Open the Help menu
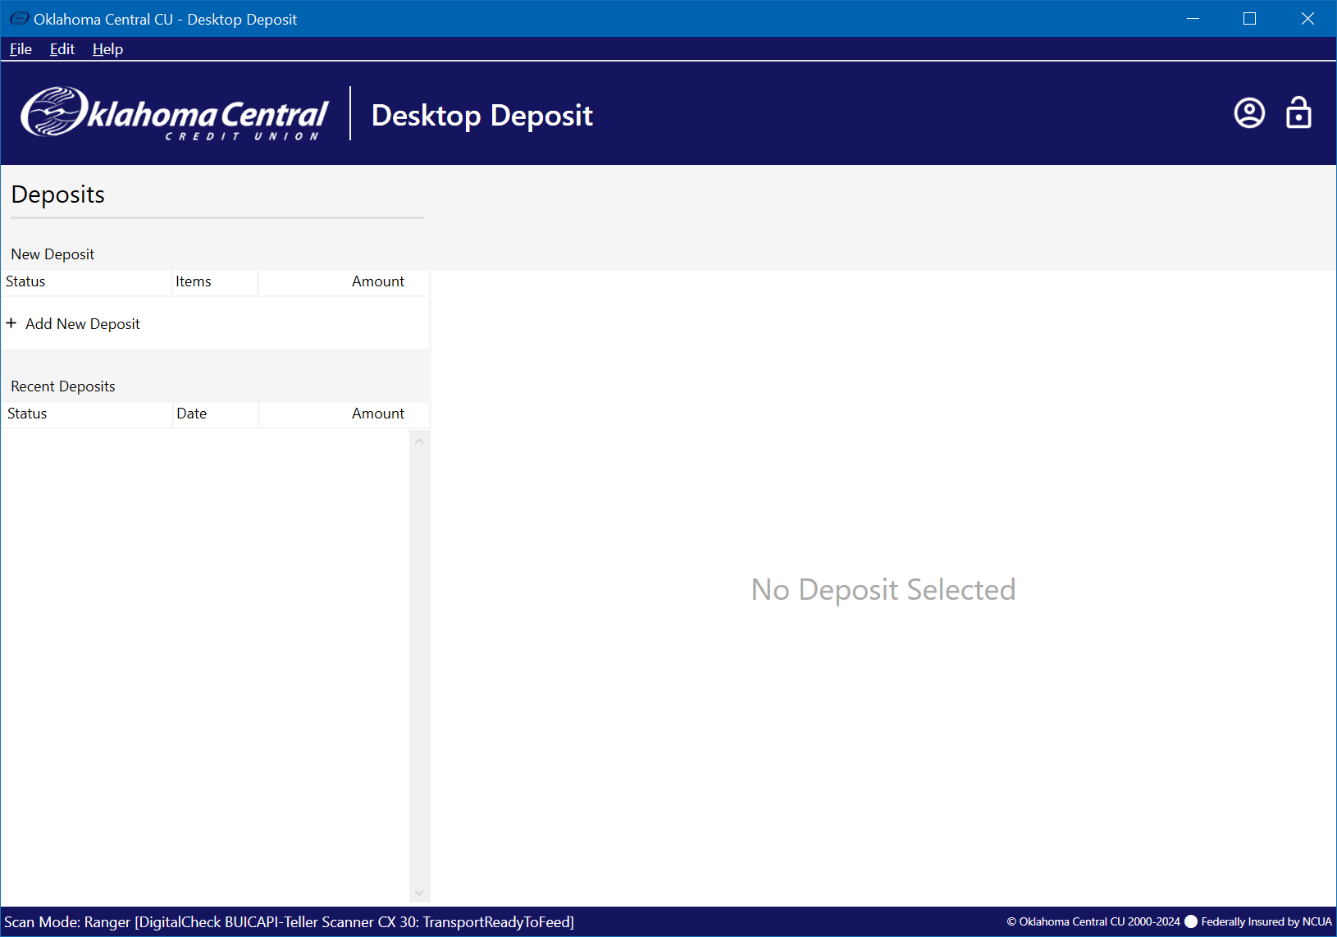This screenshot has height=937, width=1337. coord(107,49)
